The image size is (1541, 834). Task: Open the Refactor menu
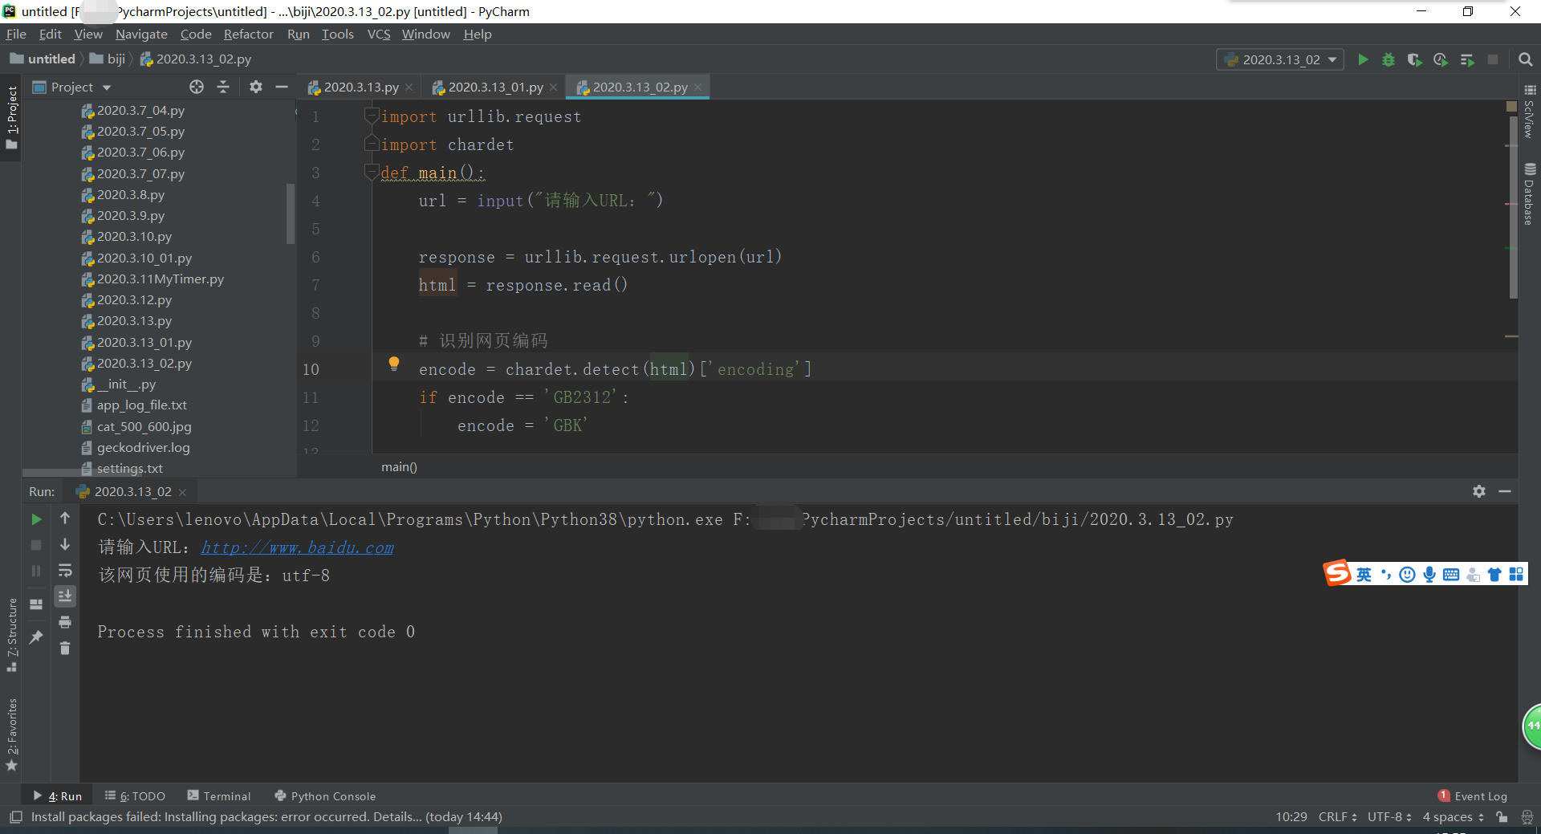pyautogui.click(x=248, y=34)
